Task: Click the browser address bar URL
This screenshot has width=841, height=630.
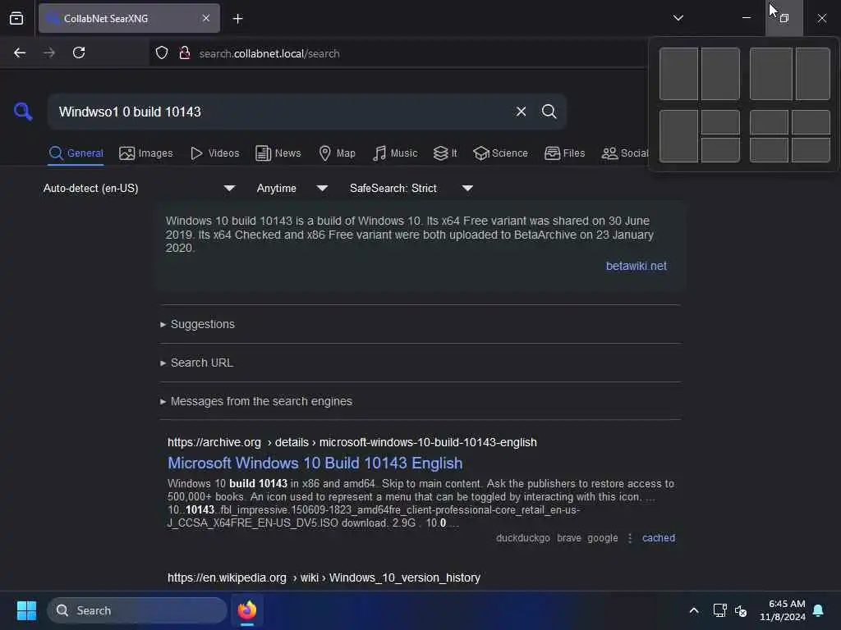Action: [x=269, y=53]
